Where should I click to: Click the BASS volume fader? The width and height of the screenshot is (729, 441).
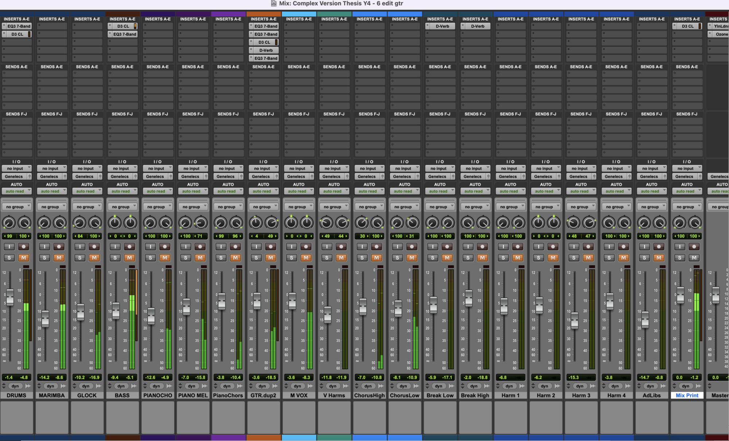pyautogui.click(x=116, y=310)
